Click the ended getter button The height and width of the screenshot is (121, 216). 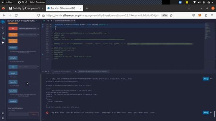pos(13,73)
